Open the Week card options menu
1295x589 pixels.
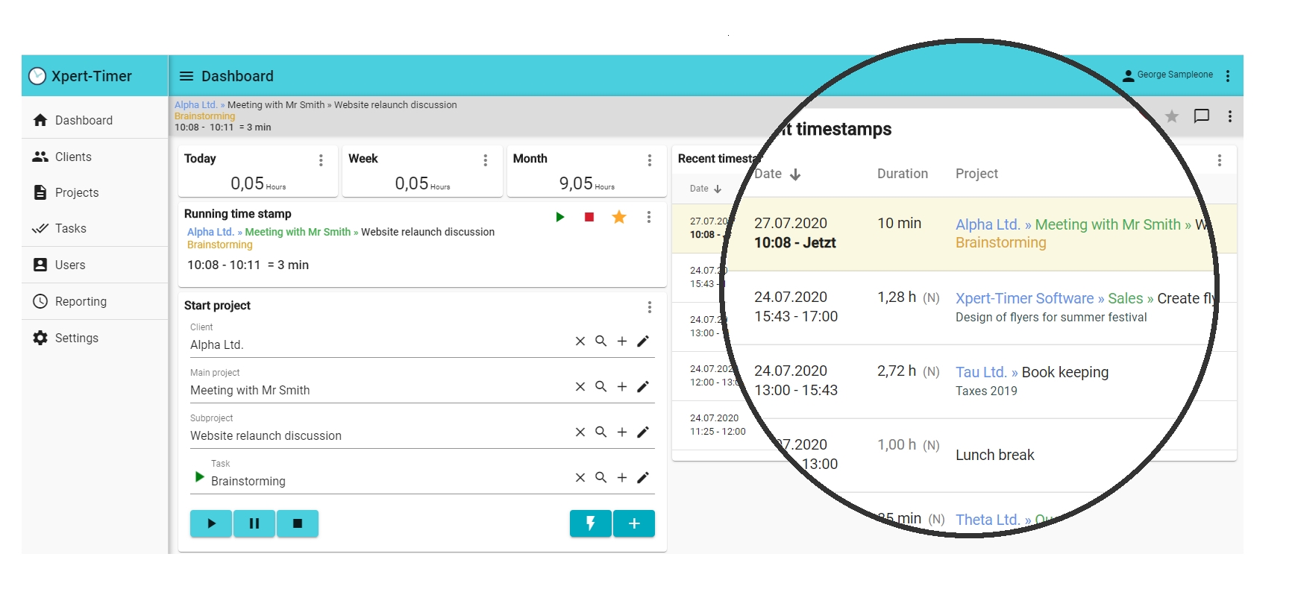tap(486, 160)
